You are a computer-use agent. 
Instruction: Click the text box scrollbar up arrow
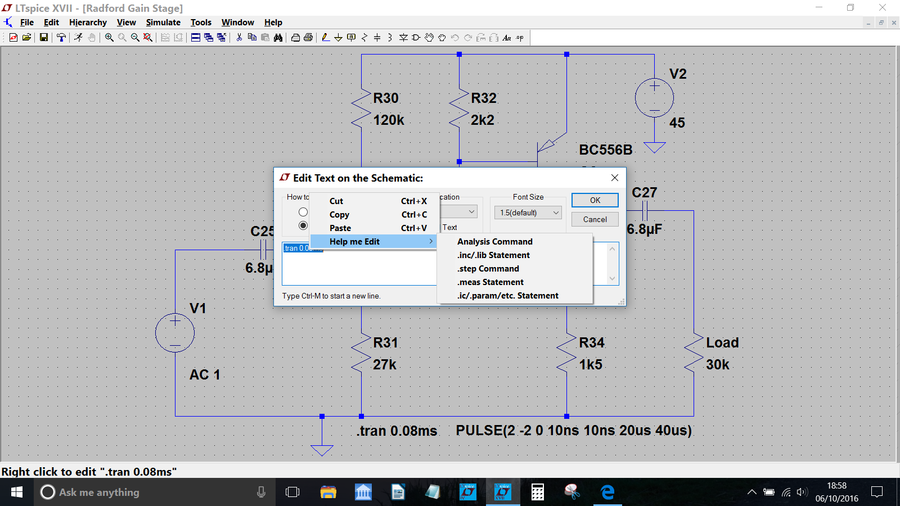[613, 248]
